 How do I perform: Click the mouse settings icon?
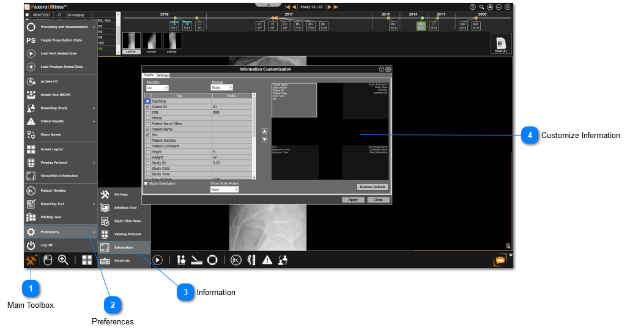pyautogui.click(x=48, y=260)
